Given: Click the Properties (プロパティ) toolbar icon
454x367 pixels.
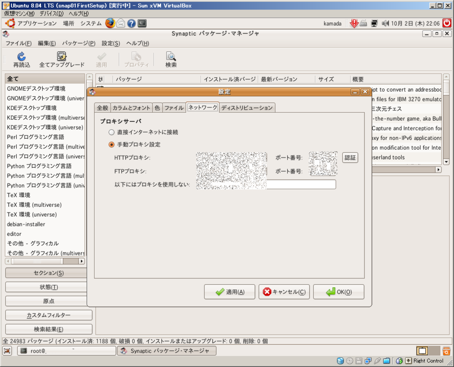Looking at the screenshot, I should click(137, 60).
